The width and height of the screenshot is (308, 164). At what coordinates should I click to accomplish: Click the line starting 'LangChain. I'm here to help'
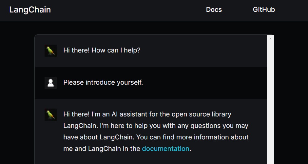tap(156, 126)
